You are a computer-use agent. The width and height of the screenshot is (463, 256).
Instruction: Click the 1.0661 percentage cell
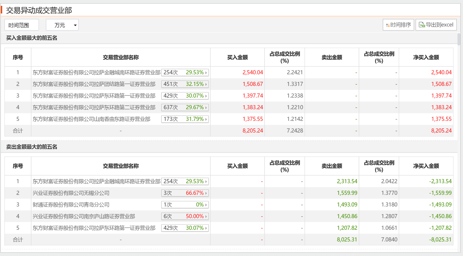point(389,228)
